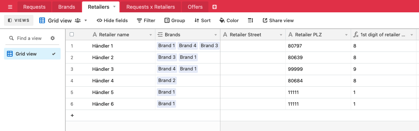Add a new table with plus icon
The width and height of the screenshot is (419, 131).
(x=214, y=7)
